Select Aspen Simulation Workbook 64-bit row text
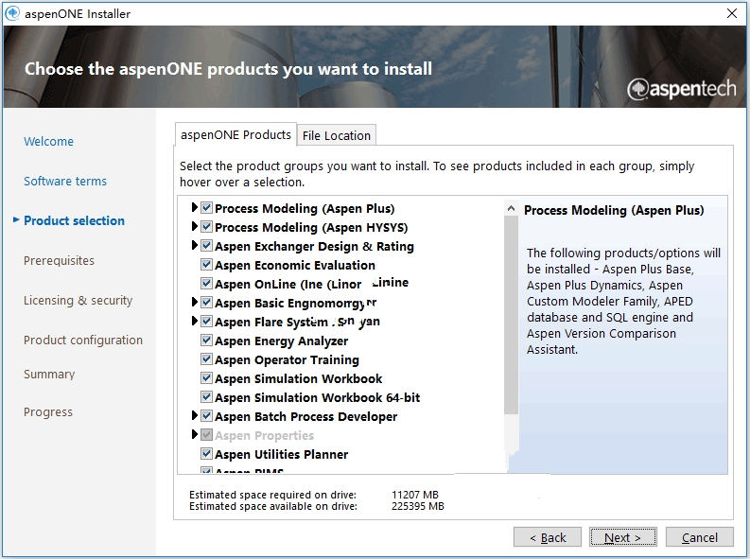750x559 pixels. click(317, 397)
